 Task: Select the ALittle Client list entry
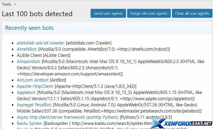43,55
